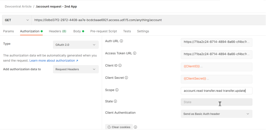Switch to the Params tab
Image resolution: width=266 pixels, height=130 pixels.
(x=9, y=31)
